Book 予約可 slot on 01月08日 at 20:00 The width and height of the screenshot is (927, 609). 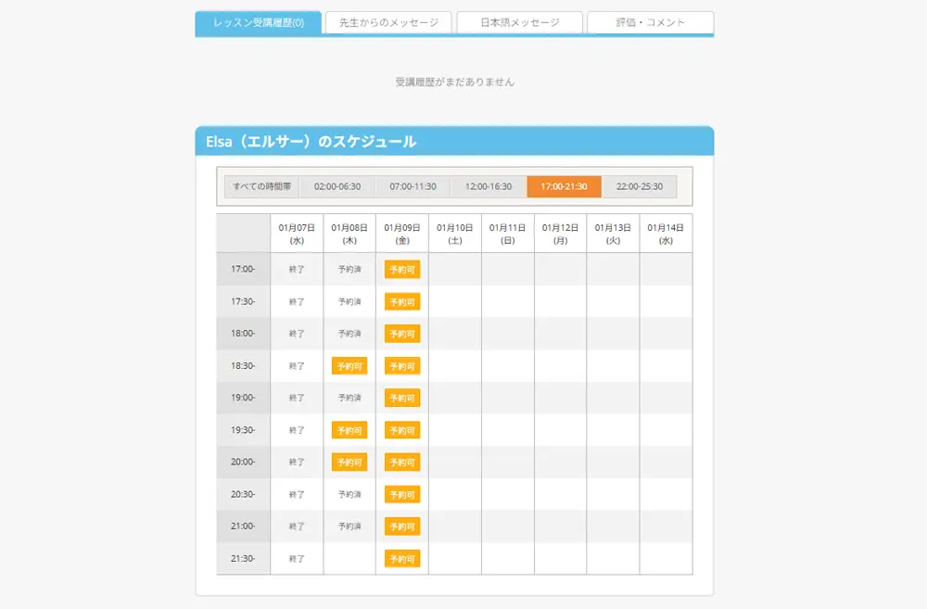point(349,463)
